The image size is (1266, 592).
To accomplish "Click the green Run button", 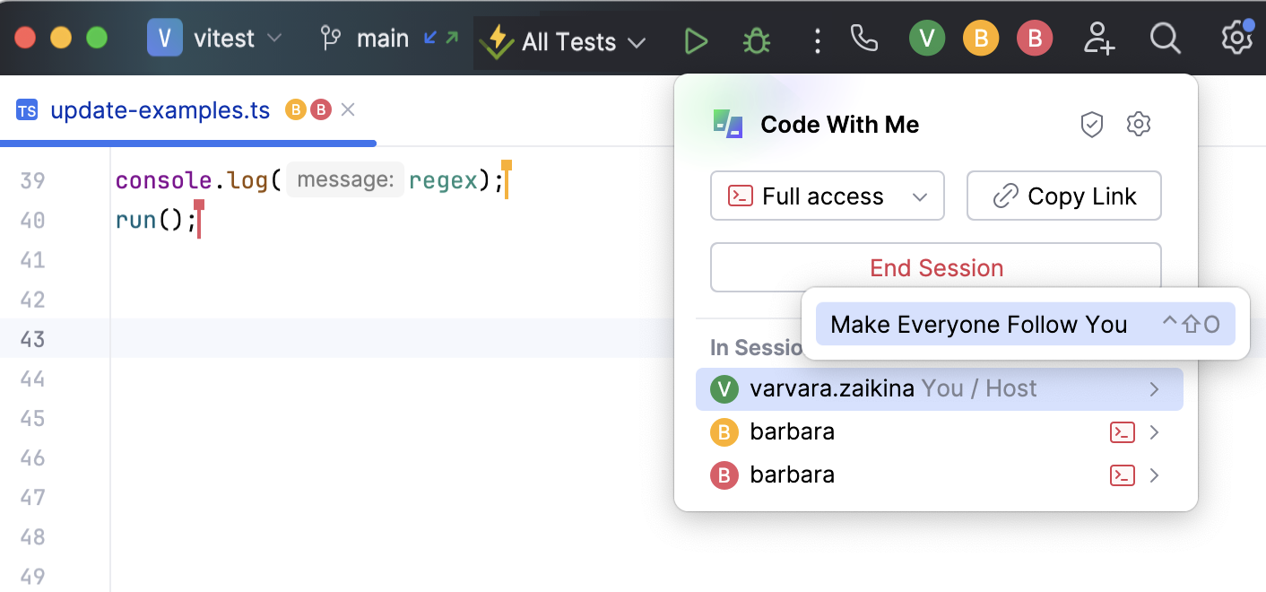I will point(696,41).
